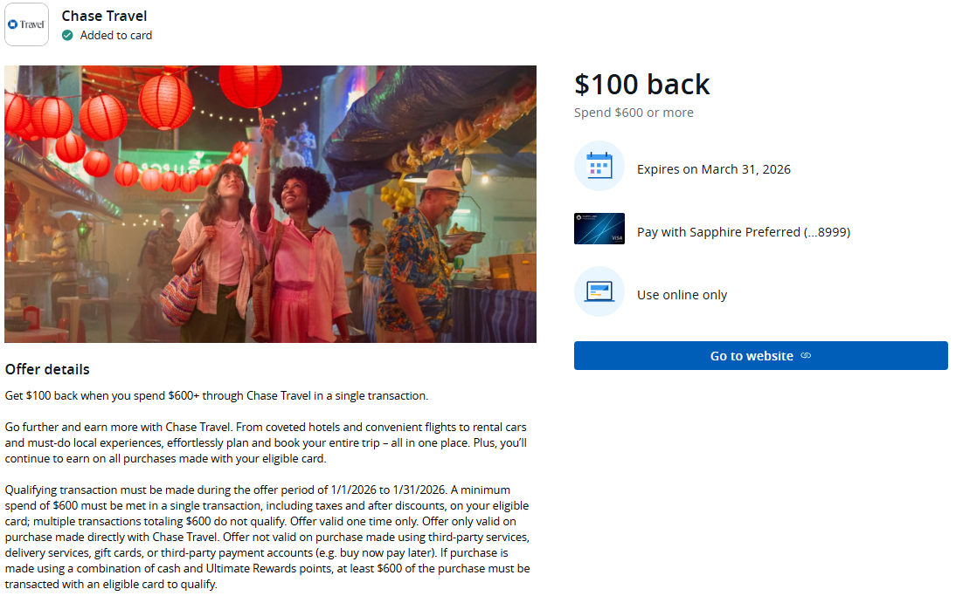956x596 pixels.
Task: Click the Sapphire Preferred card image
Action: [x=599, y=229]
